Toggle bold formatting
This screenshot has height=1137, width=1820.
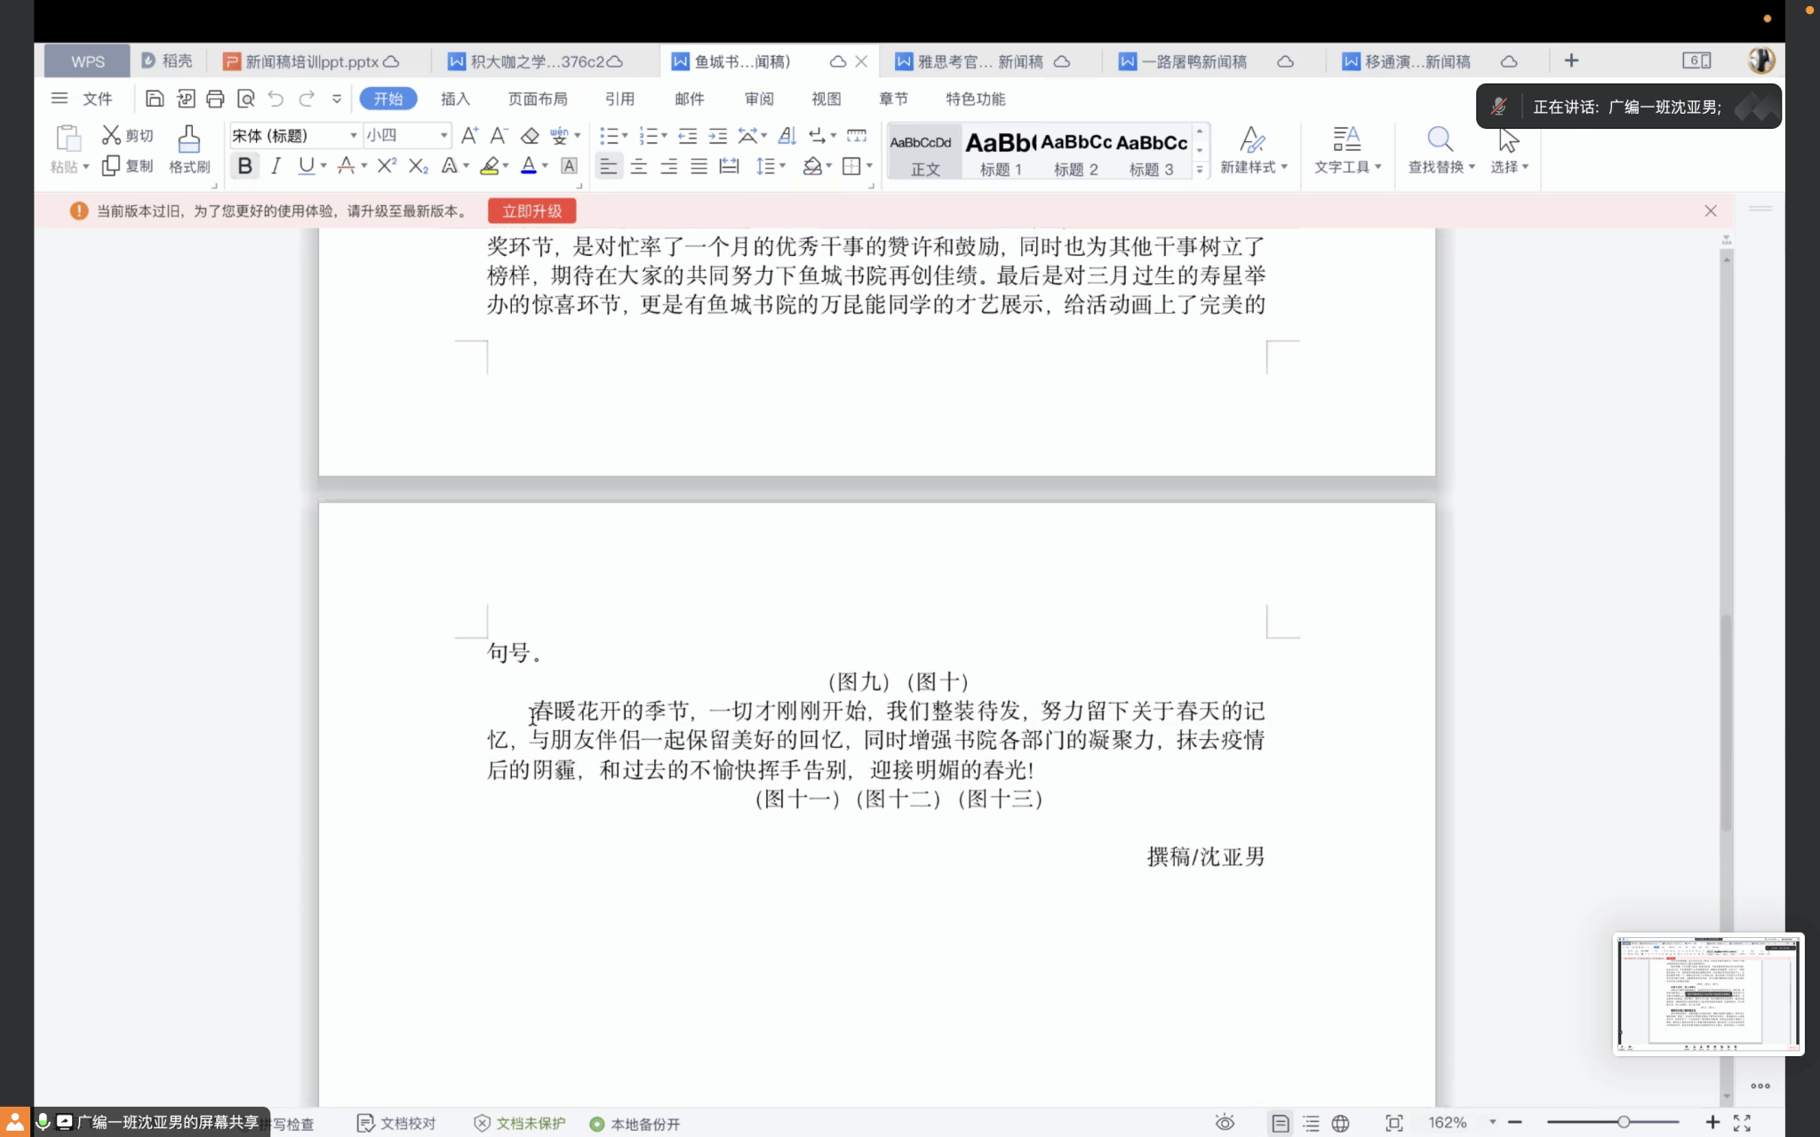click(244, 166)
